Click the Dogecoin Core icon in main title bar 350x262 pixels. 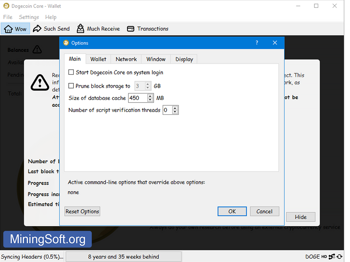pyautogui.click(x=6, y=6)
